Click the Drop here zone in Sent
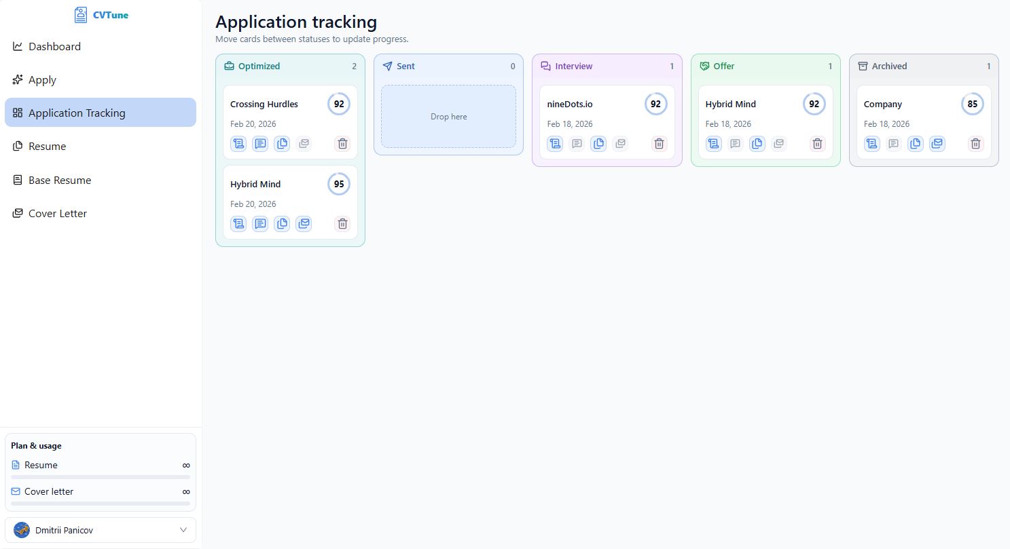The width and height of the screenshot is (1010, 549). pyautogui.click(x=448, y=117)
